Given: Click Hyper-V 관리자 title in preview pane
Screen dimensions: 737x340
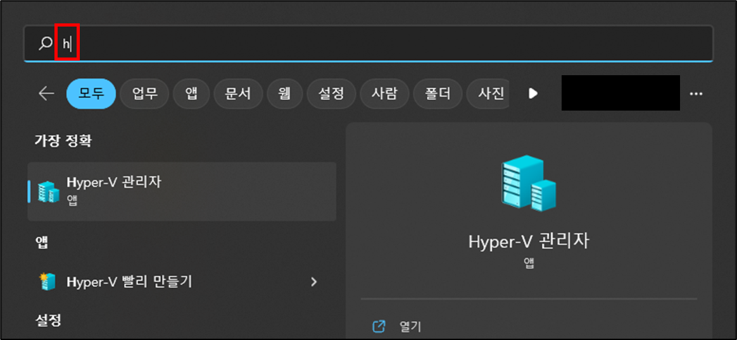Looking at the screenshot, I should tap(529, 242).
